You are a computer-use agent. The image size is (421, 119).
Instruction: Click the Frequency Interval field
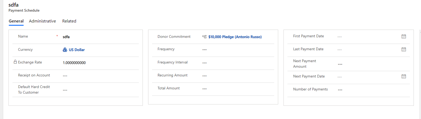[238, 63]
